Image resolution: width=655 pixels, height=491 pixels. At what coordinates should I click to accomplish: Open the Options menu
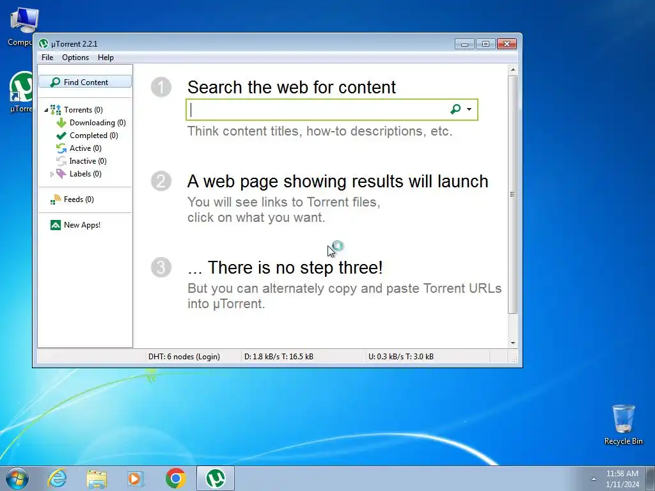click(75, 57)
